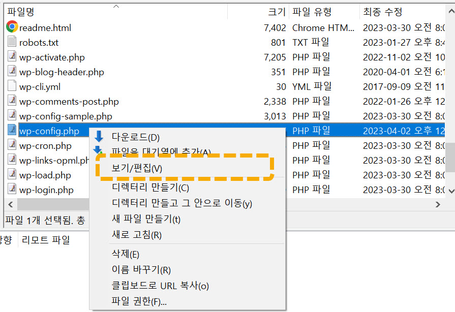455x312 pixels.
Task: Click the text file icon for robots.txt
Action: [x=12, y=42]
